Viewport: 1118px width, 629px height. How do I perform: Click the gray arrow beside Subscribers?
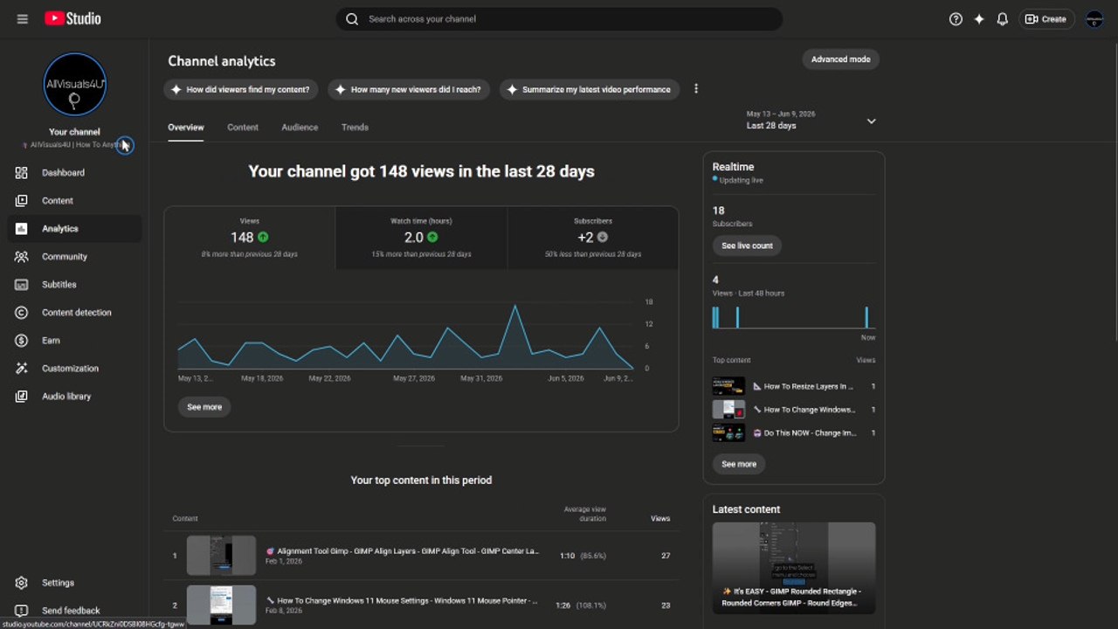pos(602,237)
